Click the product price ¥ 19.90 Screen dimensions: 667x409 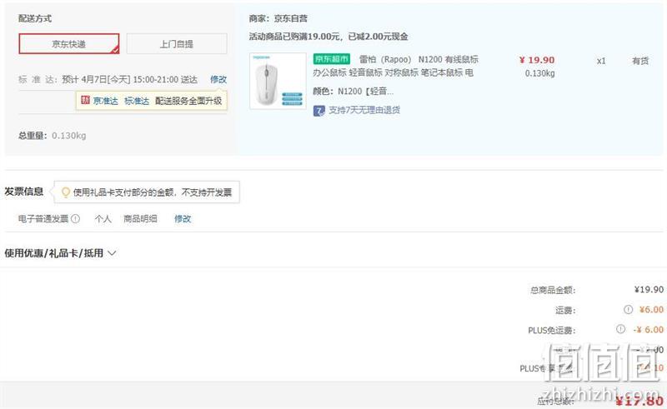point(537,60)
